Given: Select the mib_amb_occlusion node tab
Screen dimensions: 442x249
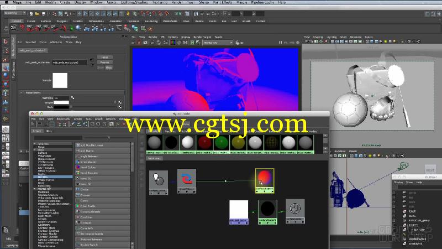Looking at the screenshot, I should [x=33, y=50].
